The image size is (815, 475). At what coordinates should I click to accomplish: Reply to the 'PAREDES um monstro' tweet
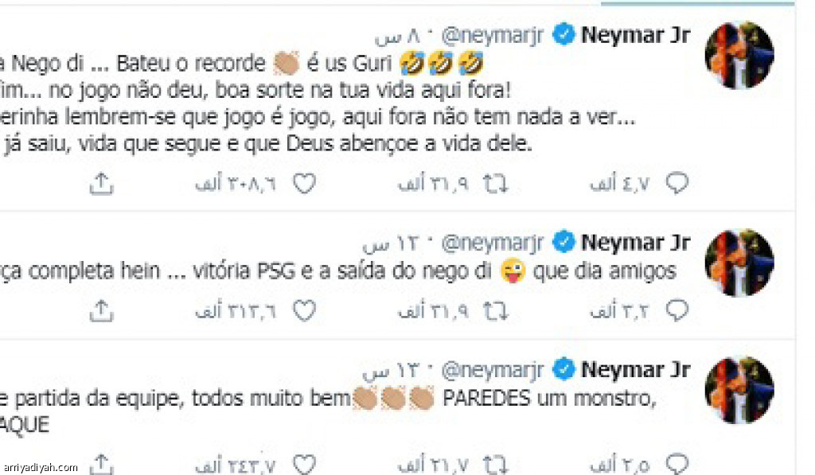pos(677,464)
